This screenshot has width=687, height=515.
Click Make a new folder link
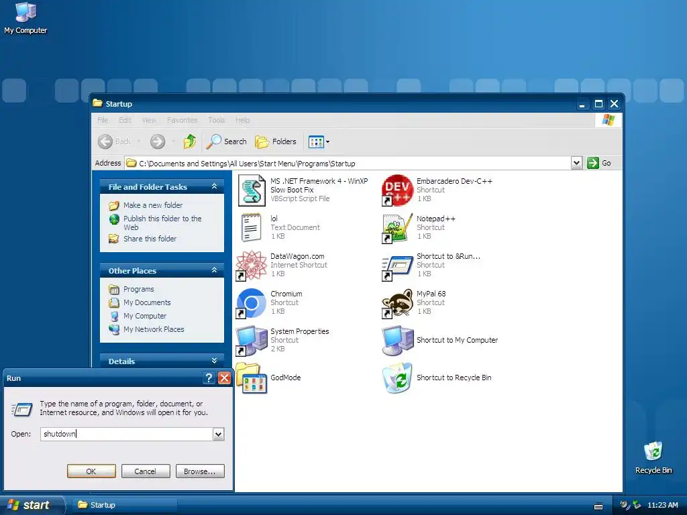click(x=153, y=205)
